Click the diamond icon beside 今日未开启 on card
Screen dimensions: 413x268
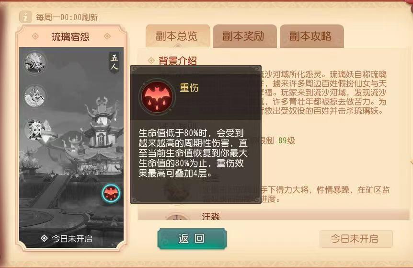click(44, 238)
